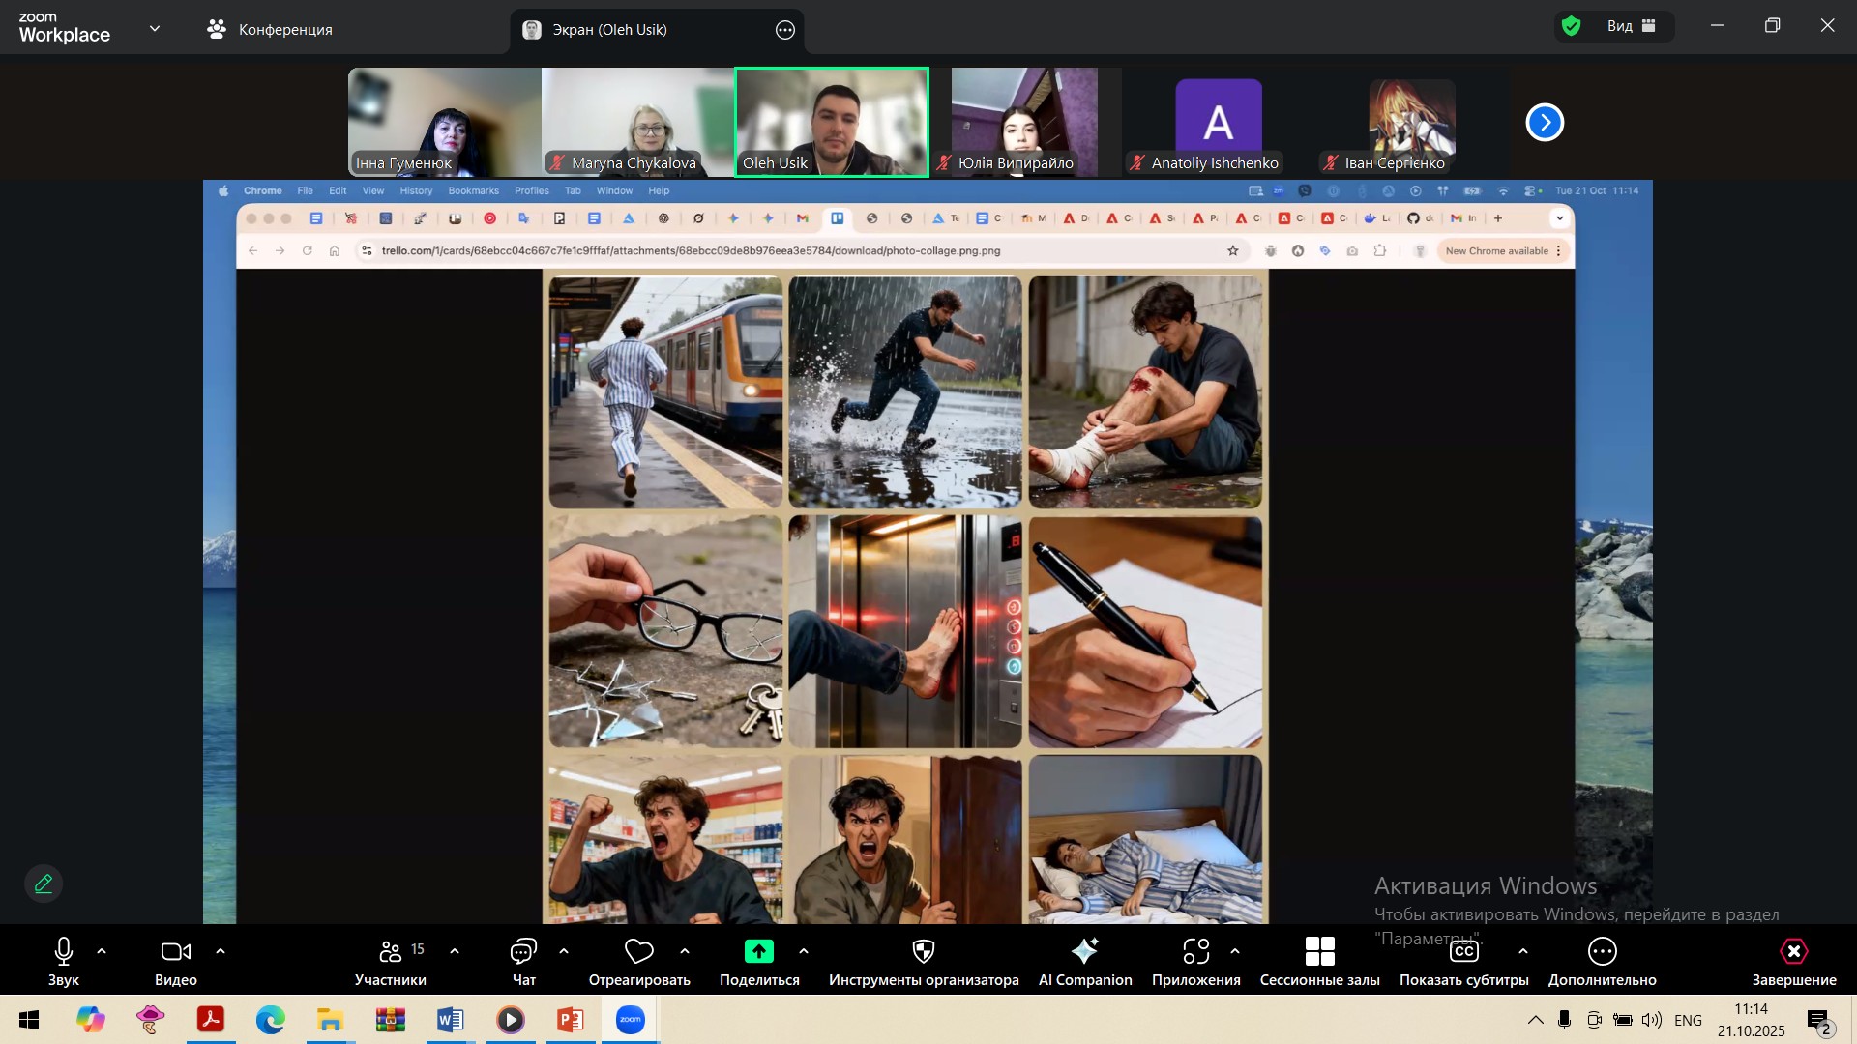This screenshot has width=1857, height=1044.
Task: Select the Экран (Oleh Usik) tab
Action: pos(609,30)
